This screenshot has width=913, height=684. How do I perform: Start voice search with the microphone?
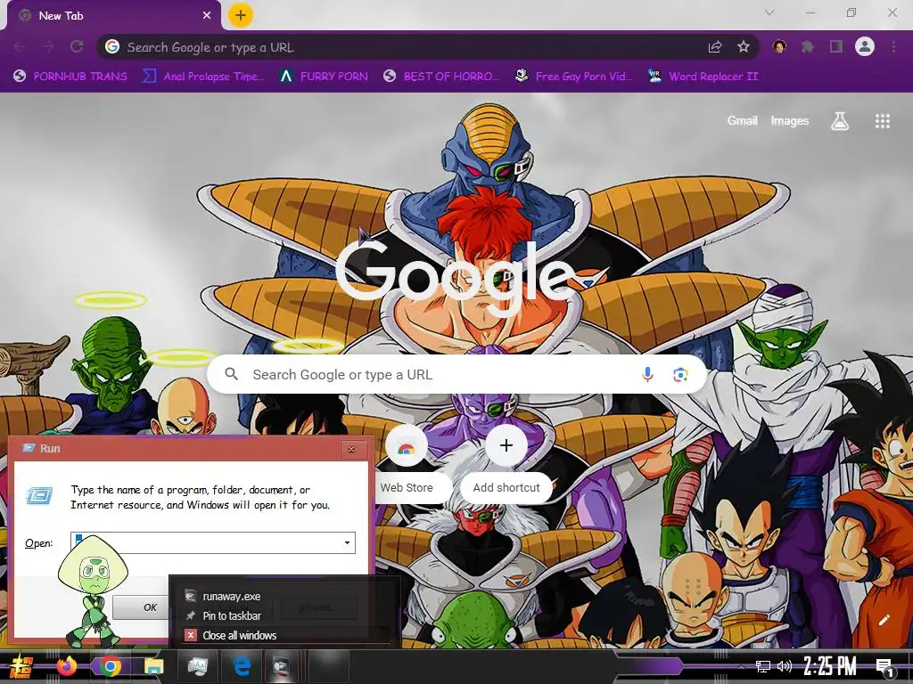coord(647,375)
